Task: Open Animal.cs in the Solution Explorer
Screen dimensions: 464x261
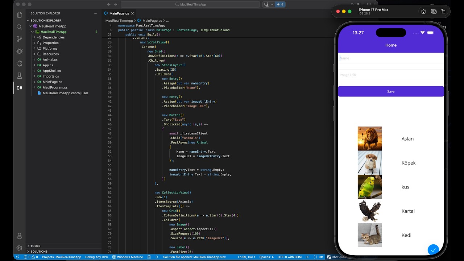Action: click(x=50, y=59)
